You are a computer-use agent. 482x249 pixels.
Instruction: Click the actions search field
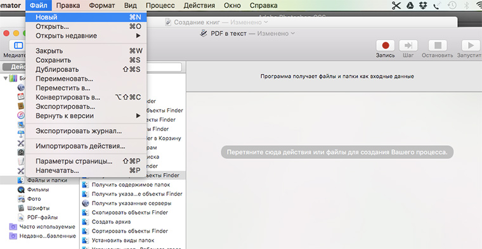pyautogui.click(x=164, y=67)
